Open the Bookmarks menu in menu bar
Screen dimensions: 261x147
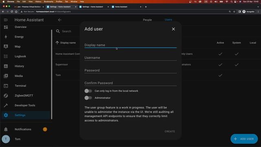(x=49, y=2)
